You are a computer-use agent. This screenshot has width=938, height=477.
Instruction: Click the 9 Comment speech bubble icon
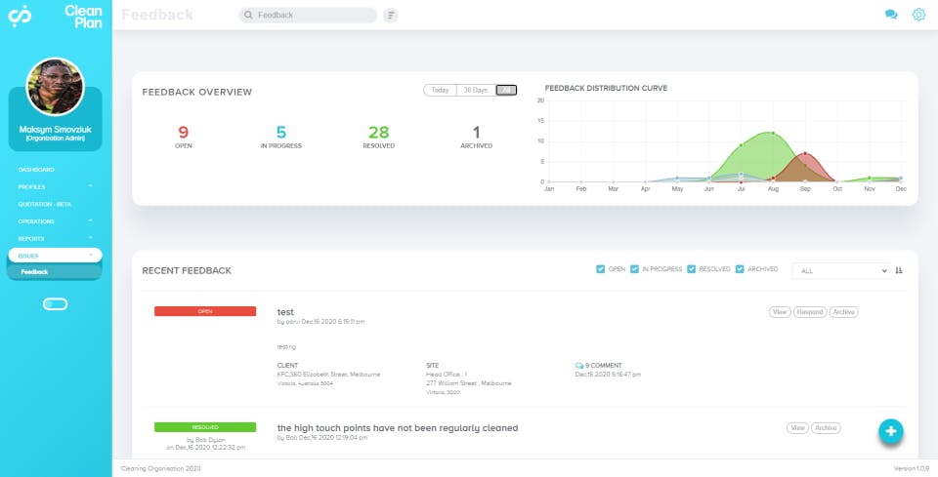click(x=579, y=365)
